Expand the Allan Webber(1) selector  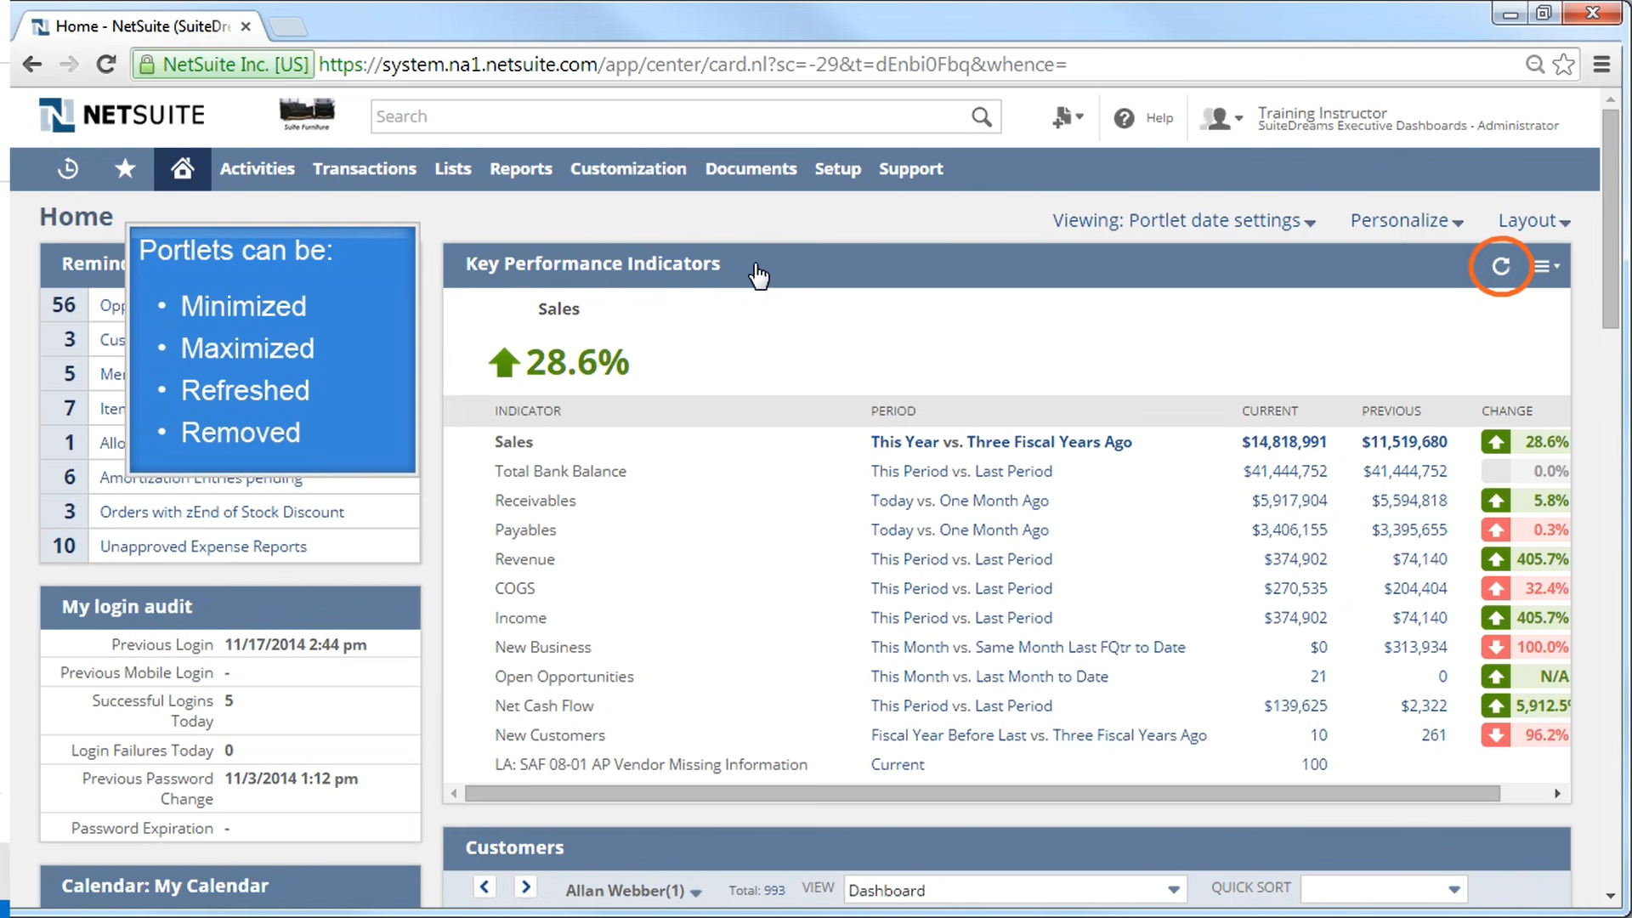[x=633, y=890]
